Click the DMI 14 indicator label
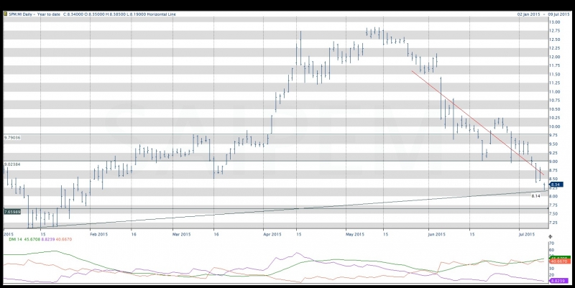This screenshot has height=288, width=575. pos(14,238)
